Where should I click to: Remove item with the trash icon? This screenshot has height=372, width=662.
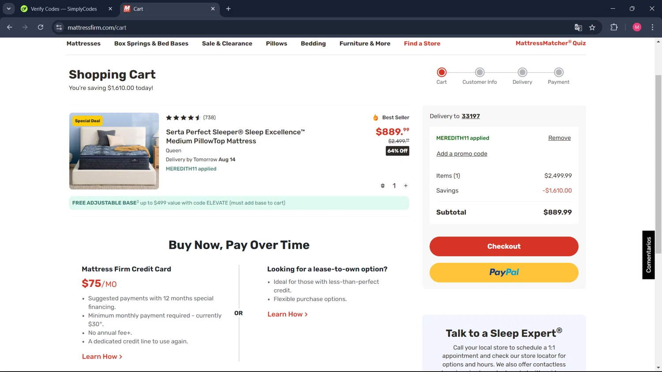(383, 186)
